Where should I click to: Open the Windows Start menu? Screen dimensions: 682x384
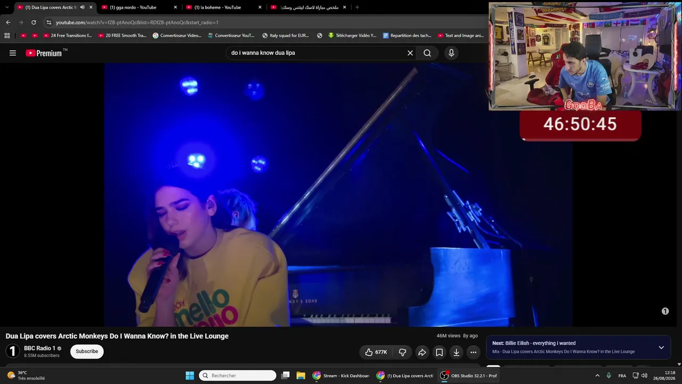(190, 375)
